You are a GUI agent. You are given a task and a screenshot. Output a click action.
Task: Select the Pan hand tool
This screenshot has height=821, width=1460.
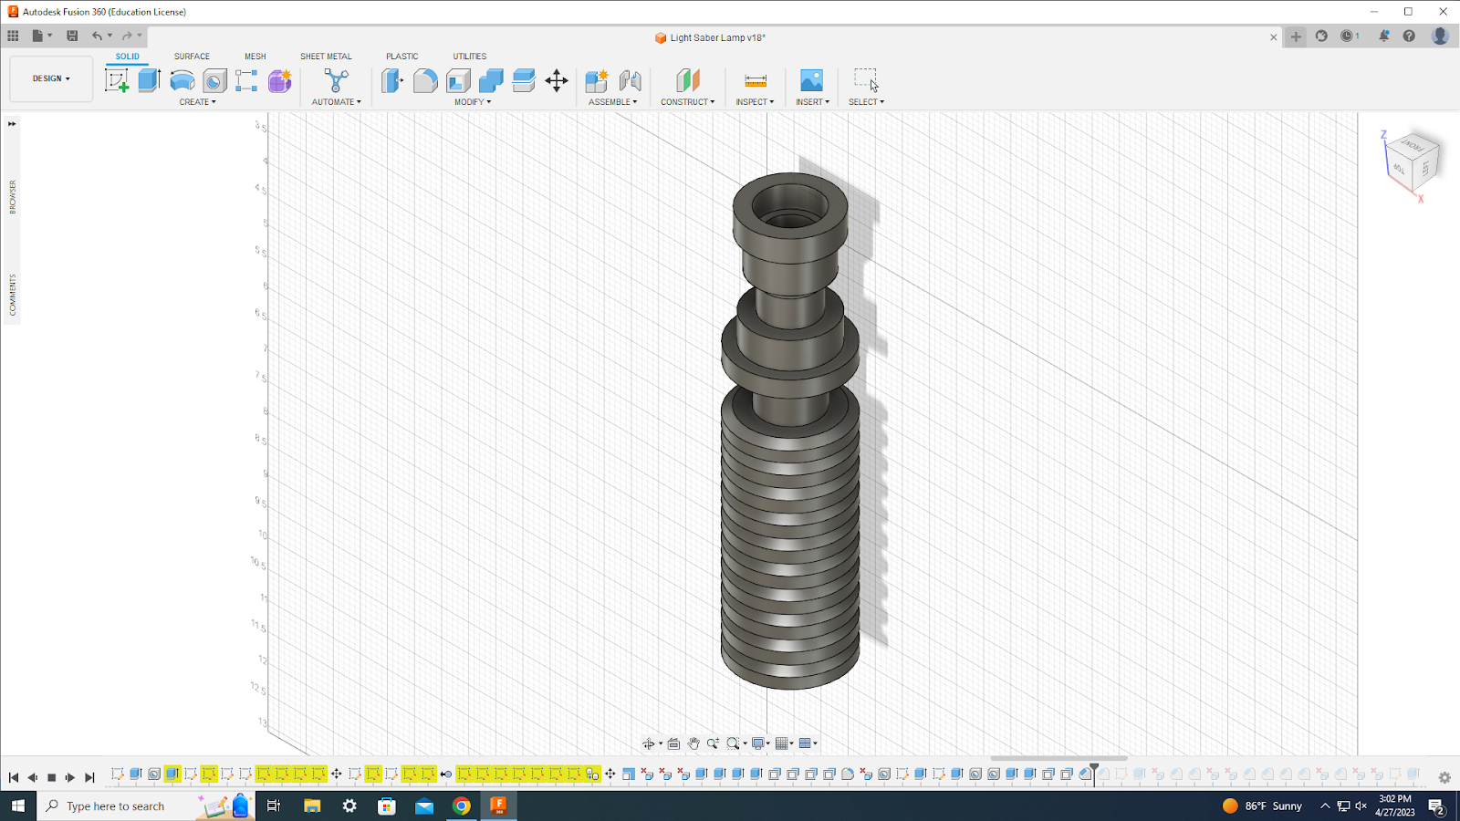(x=693, y=743)
